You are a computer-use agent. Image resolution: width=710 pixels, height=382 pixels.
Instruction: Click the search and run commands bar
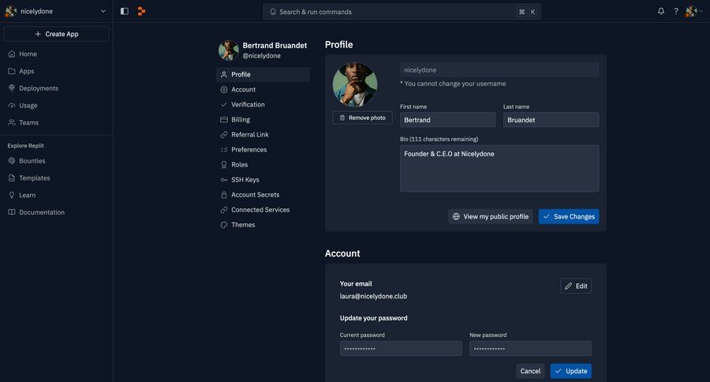tap(402, 12)
